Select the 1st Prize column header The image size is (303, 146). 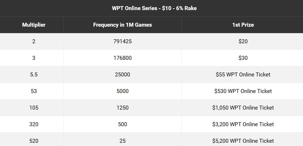[x=243, y=25]
